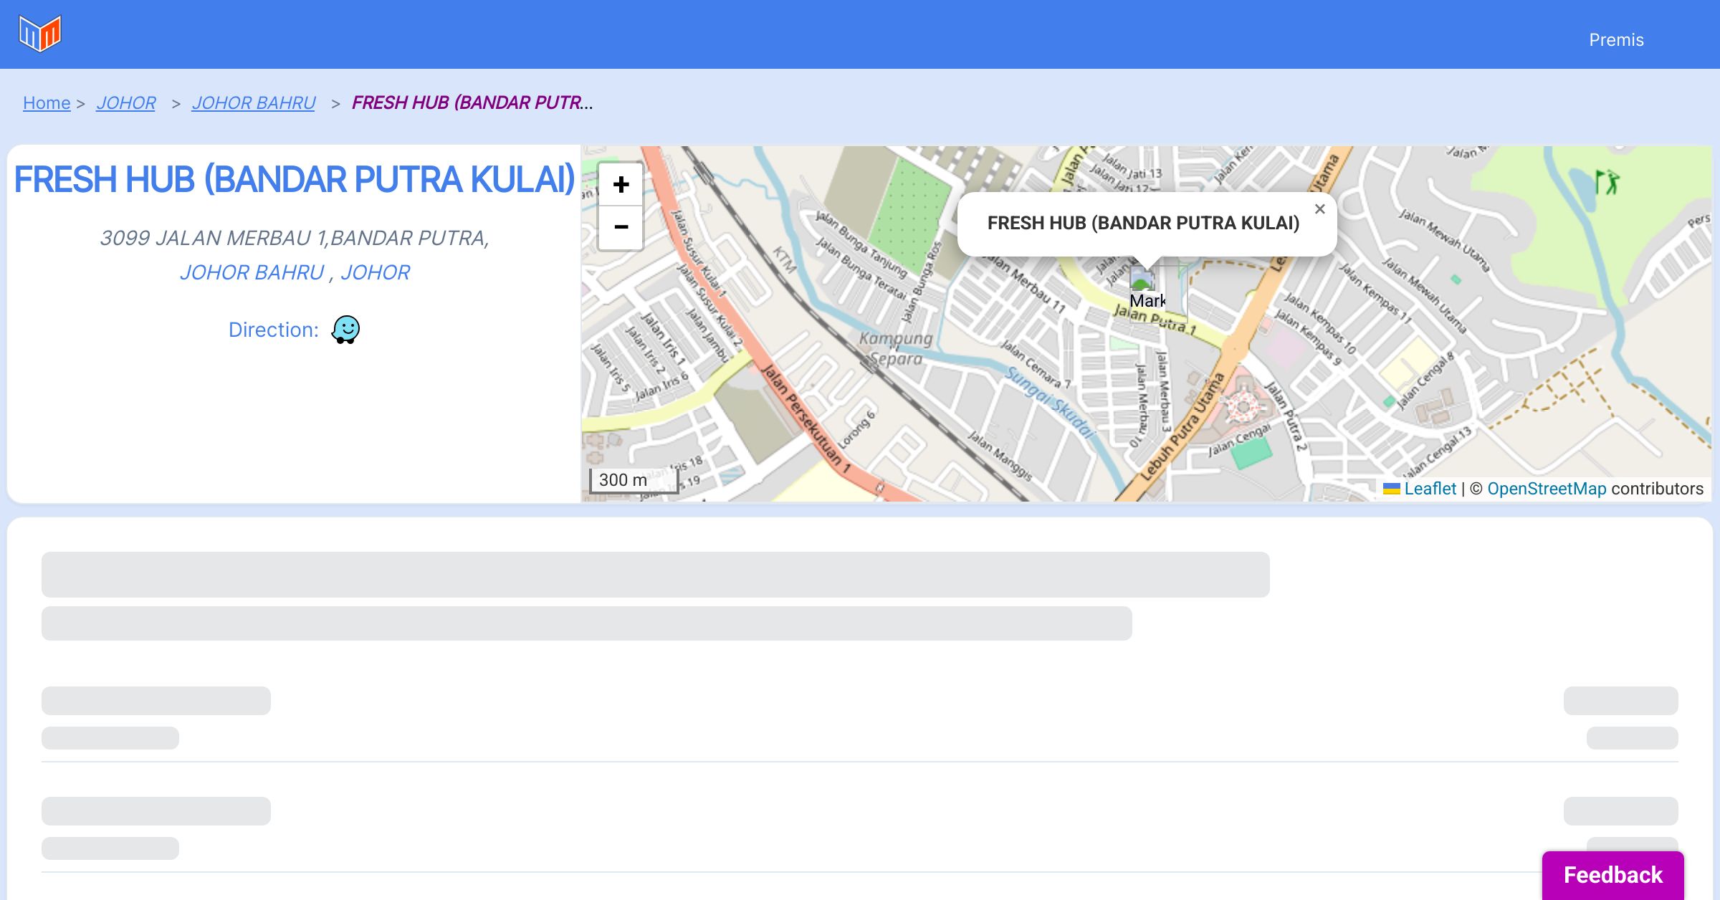Open the Leaflet attribution link
This screenshot has width=1720, height=900.
click(1430, 489)
